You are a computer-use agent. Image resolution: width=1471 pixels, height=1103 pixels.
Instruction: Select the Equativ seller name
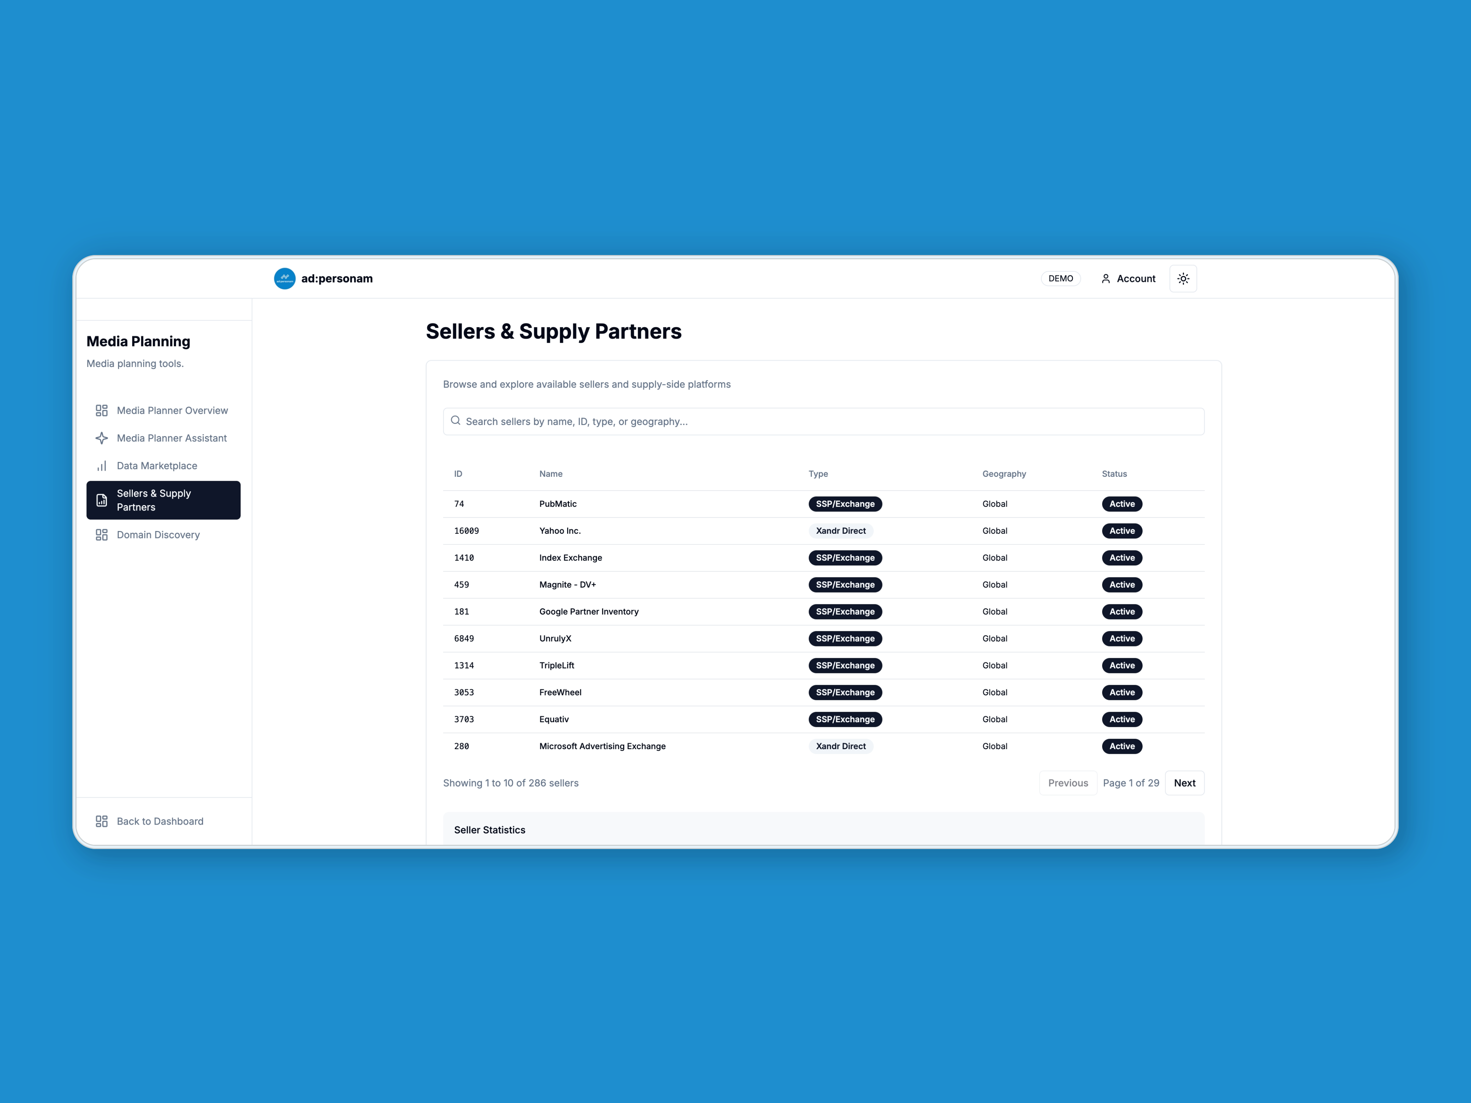(x=554, y=719)
